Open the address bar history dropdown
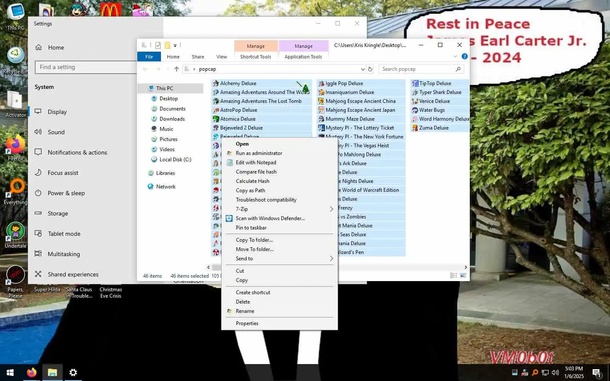This screenshot has height=381, width=610. tap(363, 69)
